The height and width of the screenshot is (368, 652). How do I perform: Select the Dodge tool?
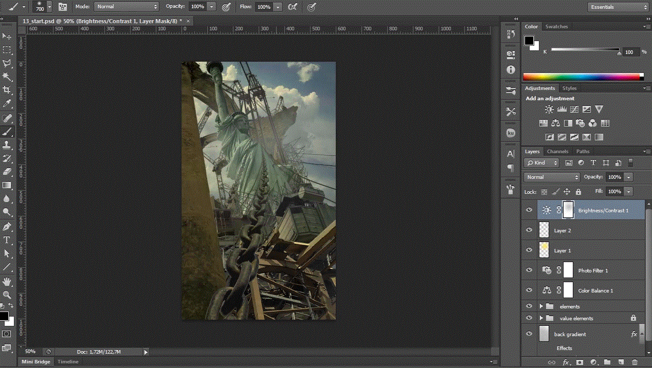coord(7,212)
